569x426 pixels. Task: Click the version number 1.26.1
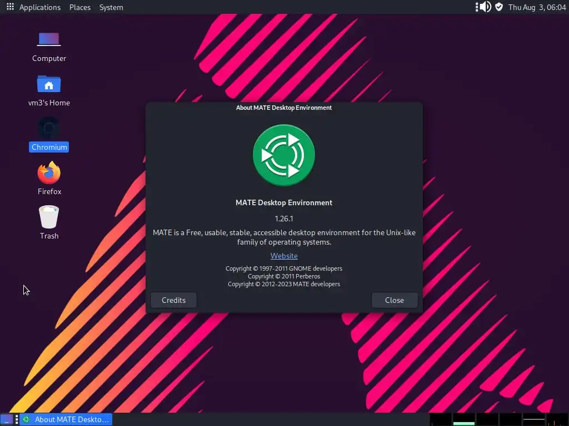(284, 219)
